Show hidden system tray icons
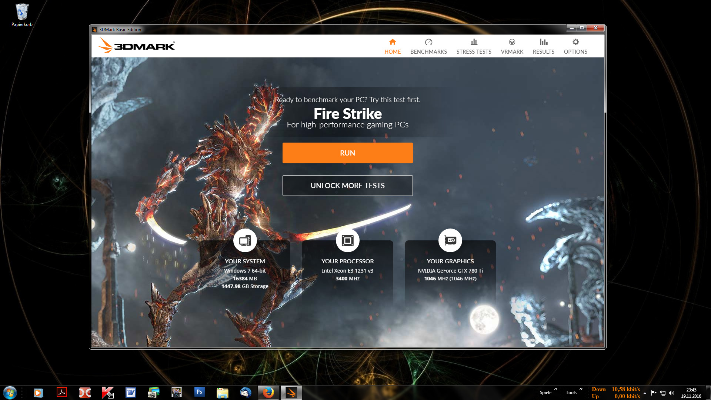 pyautogui.click(x=645, y=393)
